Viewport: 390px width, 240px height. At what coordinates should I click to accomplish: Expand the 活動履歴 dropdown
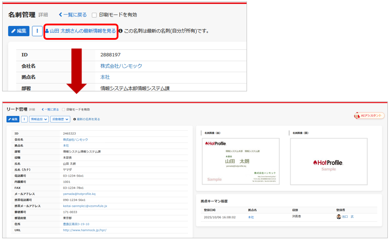coord(60,119)
